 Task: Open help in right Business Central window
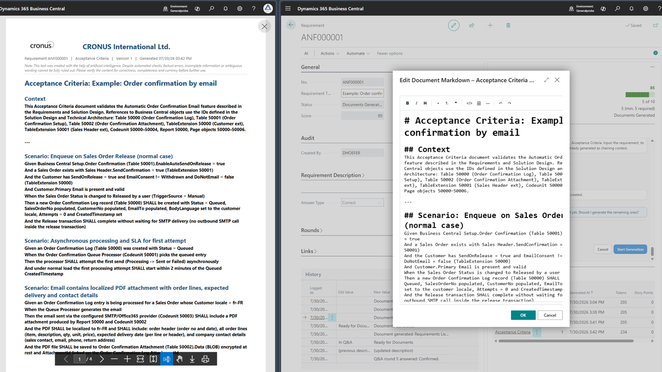point(659,8)
